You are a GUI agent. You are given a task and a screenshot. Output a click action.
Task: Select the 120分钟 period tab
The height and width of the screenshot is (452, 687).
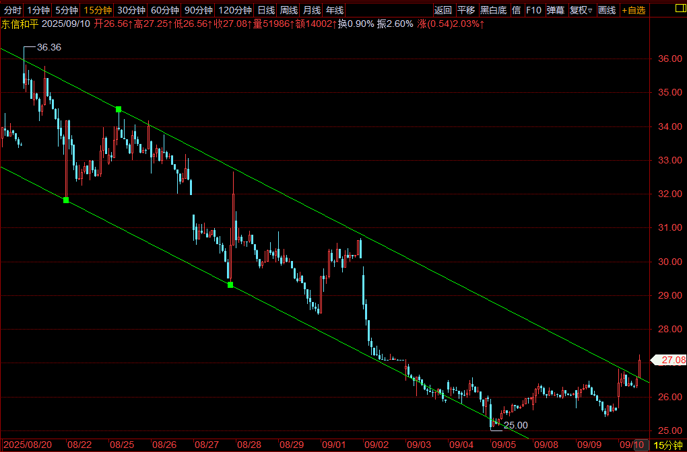pos(235,10)
